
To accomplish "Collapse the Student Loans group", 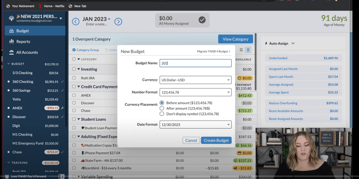I will tap(79, 119).
